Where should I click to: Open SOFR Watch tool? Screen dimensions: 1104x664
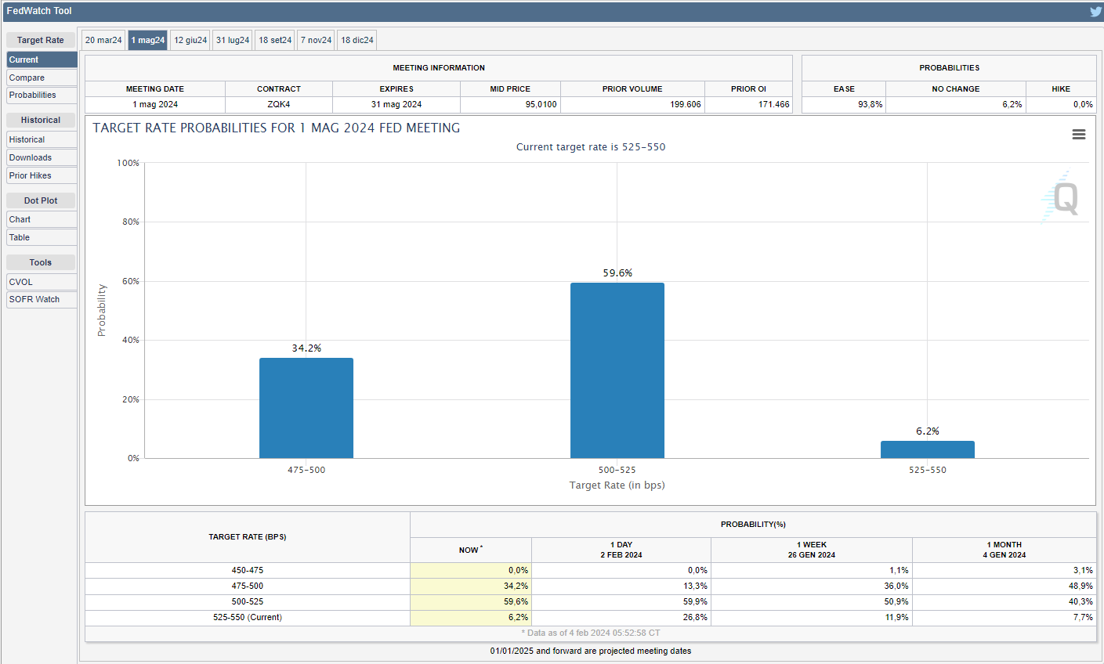tap(42, 299)
